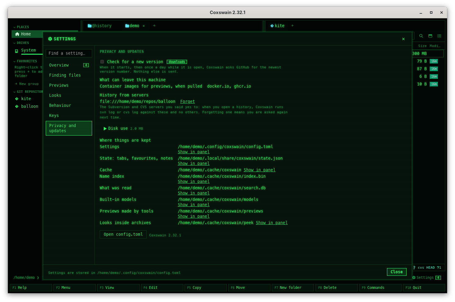Show the models folder in panel

194,205
